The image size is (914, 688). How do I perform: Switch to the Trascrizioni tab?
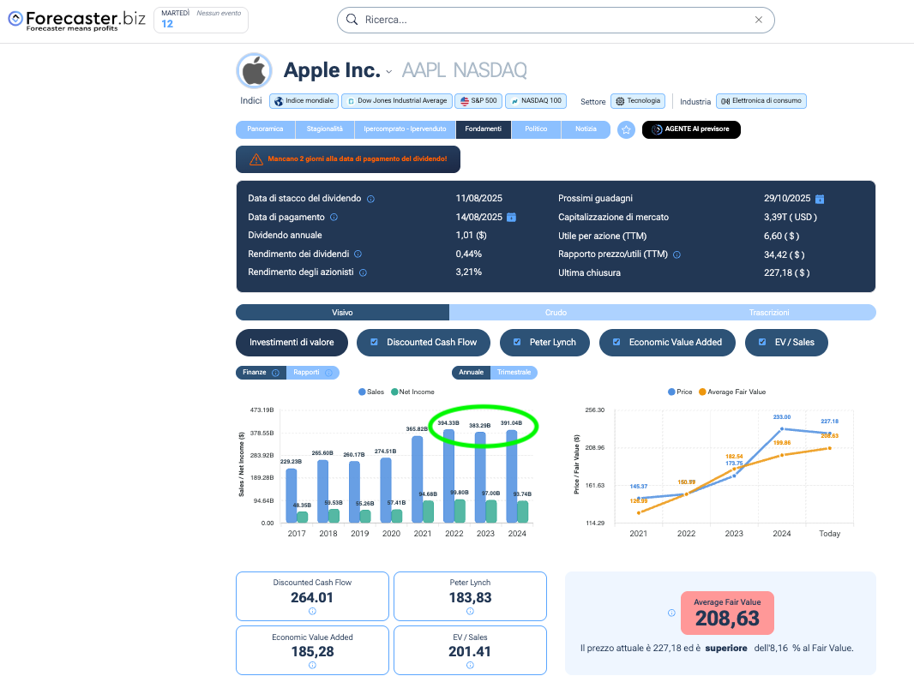click(769, 313)
